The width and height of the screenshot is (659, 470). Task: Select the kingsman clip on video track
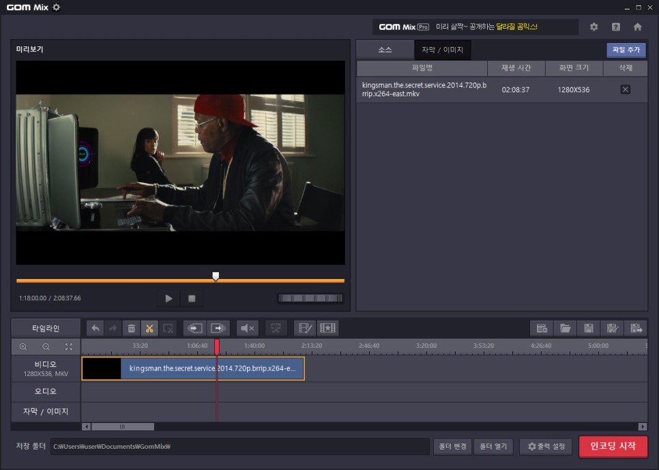[x=193, y=368]
